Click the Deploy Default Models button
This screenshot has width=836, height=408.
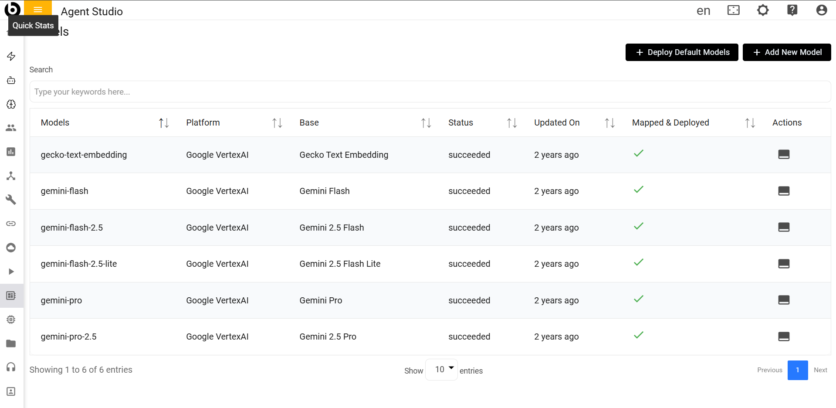682,52
